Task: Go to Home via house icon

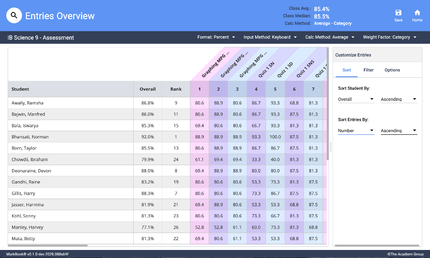Action: (417, 13)
